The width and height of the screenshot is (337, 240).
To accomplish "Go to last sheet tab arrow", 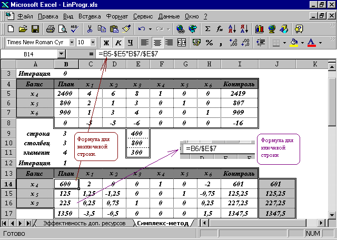I will click(28, 223).
